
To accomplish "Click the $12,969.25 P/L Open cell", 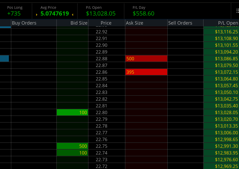I will [221, 166].
